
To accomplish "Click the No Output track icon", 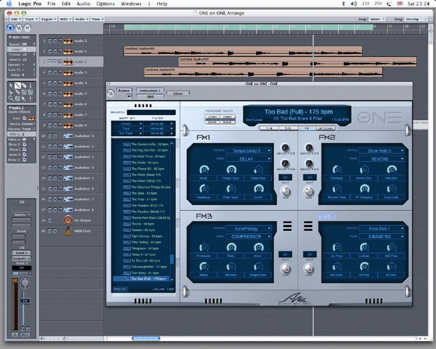I will (x=68, y=220).
